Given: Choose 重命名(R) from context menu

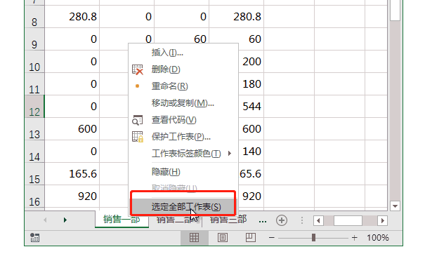Looking at the screenshot, I should click(170, 86).
